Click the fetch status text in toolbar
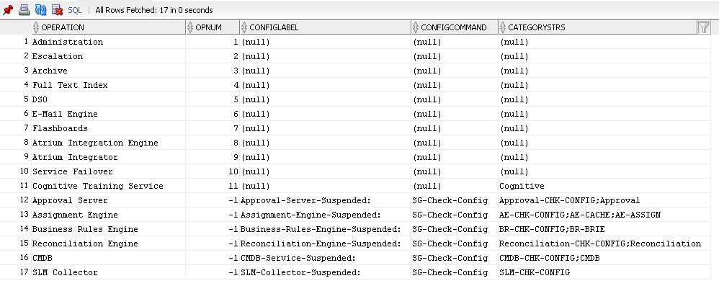The height and width of the screenshot is (286, 719). pos(154,10)
